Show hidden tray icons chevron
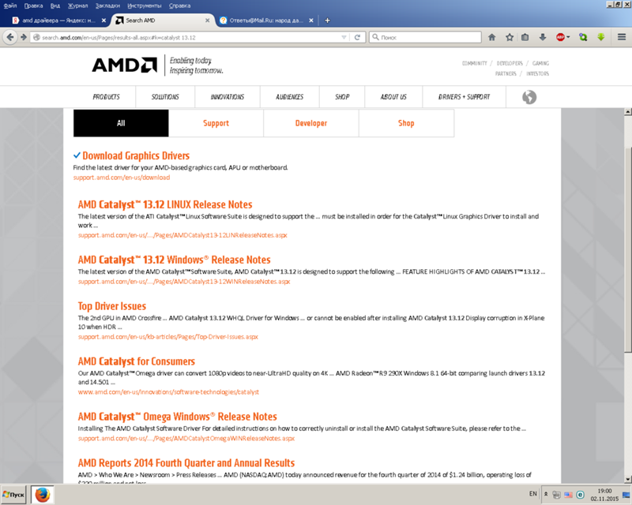 point(546,494)
